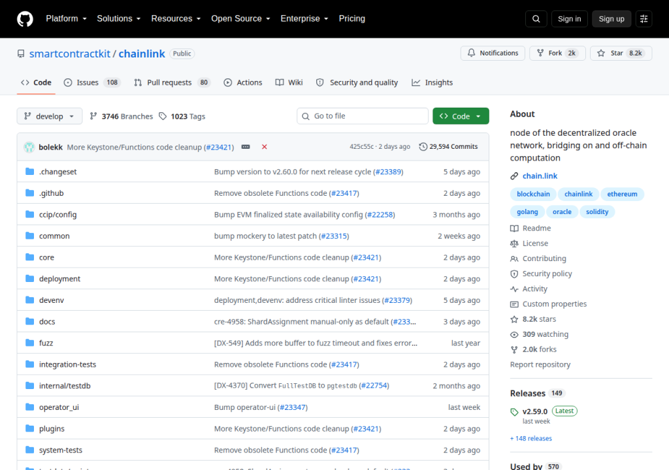Open pull request #23389 link

[388, 172]
